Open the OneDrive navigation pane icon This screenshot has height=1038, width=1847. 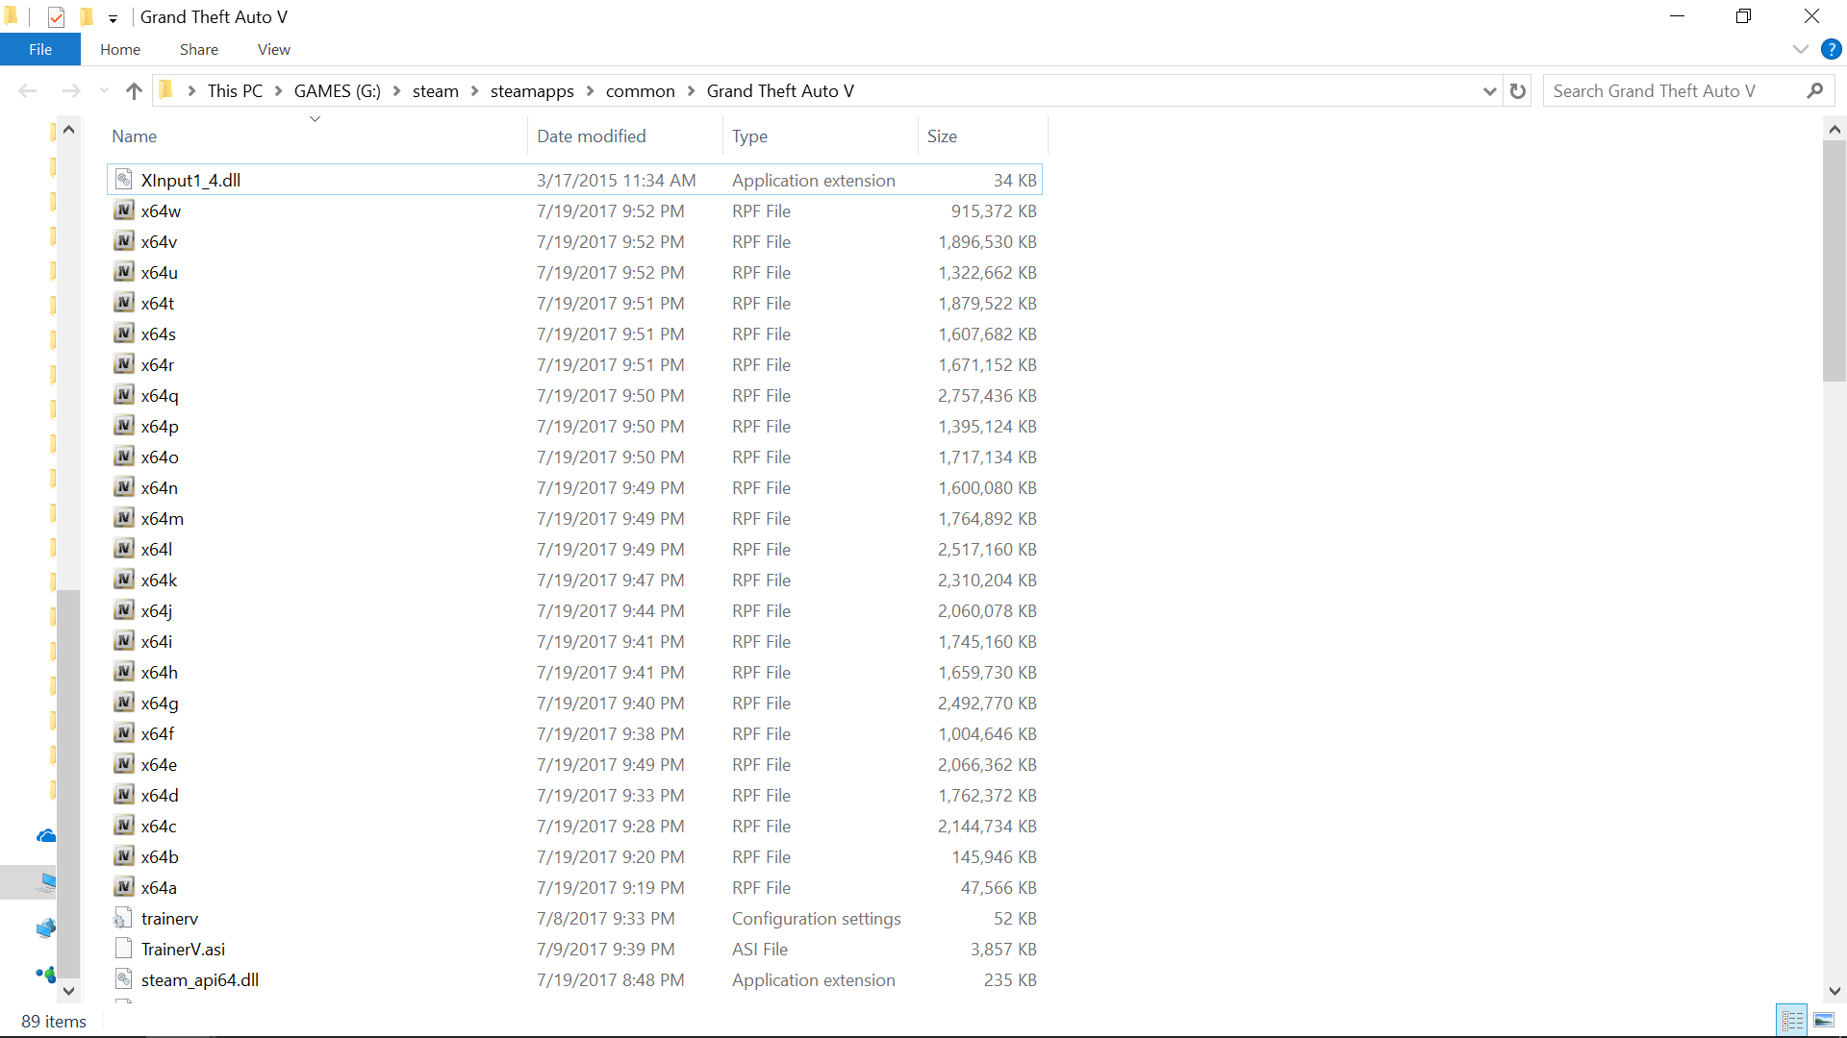point(45,836)
